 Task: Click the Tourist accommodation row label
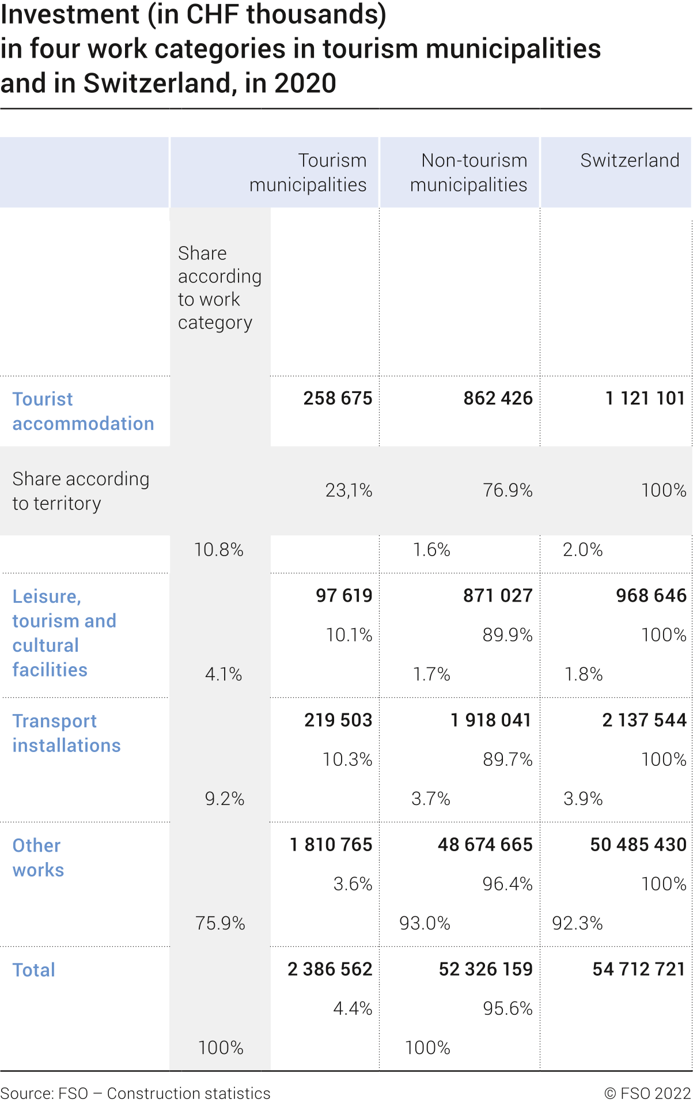[83, 411]
